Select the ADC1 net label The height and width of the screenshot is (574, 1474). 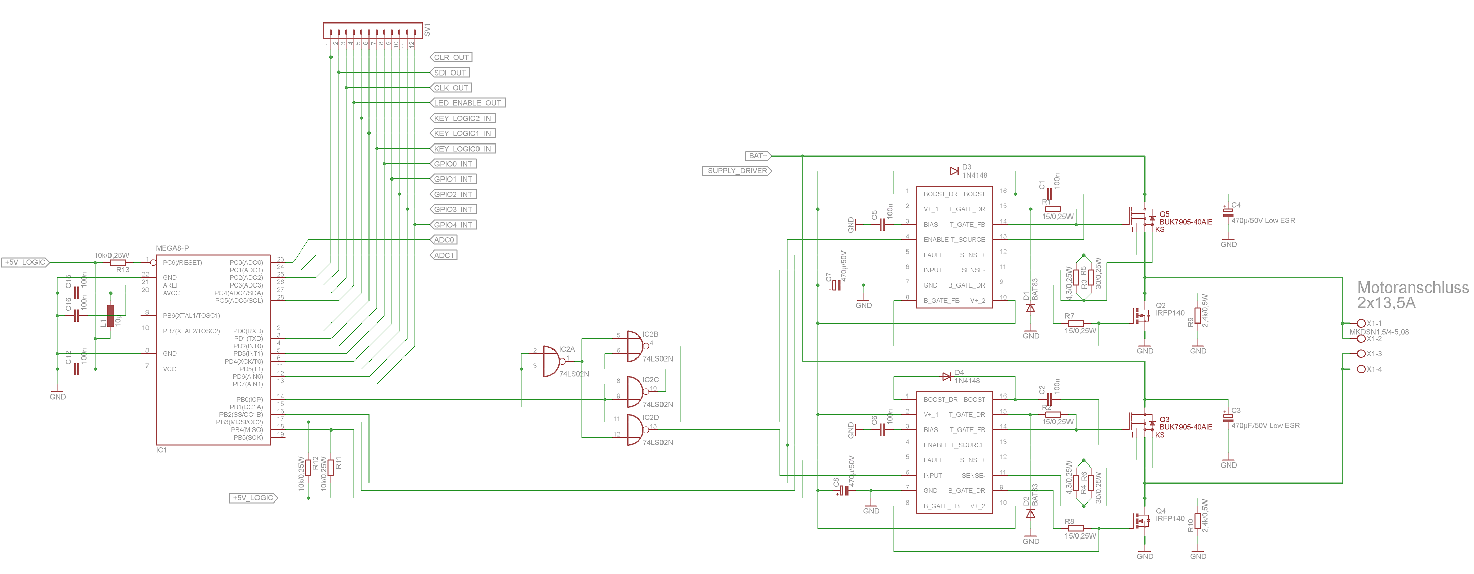click(444, 255)
